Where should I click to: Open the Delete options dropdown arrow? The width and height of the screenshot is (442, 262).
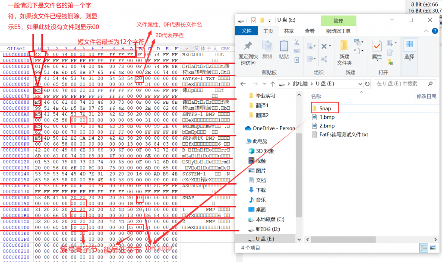[x=330, y=46]
